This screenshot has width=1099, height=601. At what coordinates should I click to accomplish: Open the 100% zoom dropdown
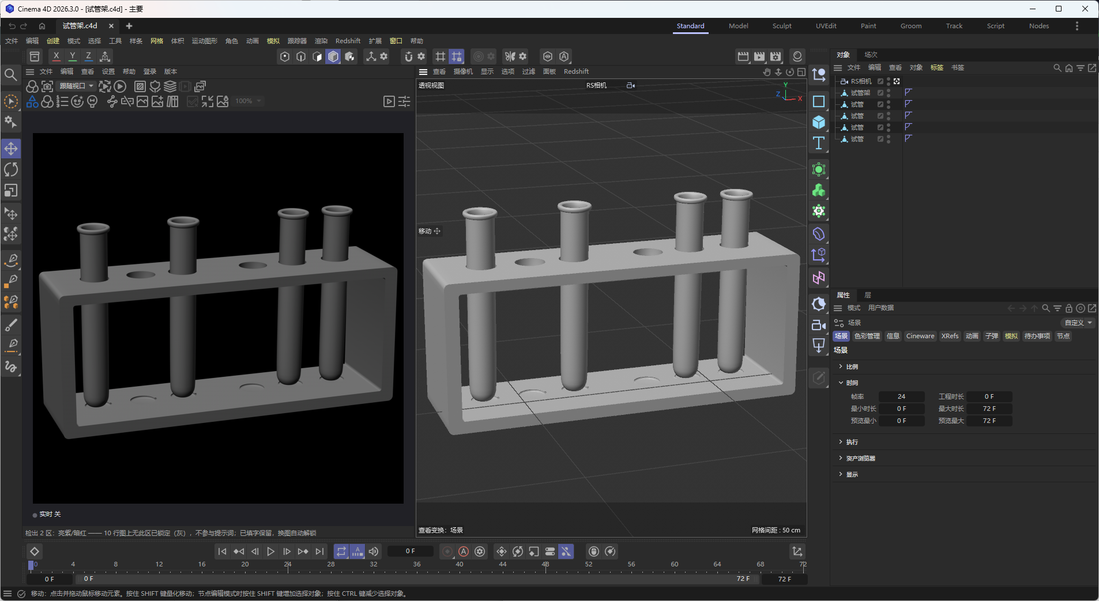coord(249,101)
